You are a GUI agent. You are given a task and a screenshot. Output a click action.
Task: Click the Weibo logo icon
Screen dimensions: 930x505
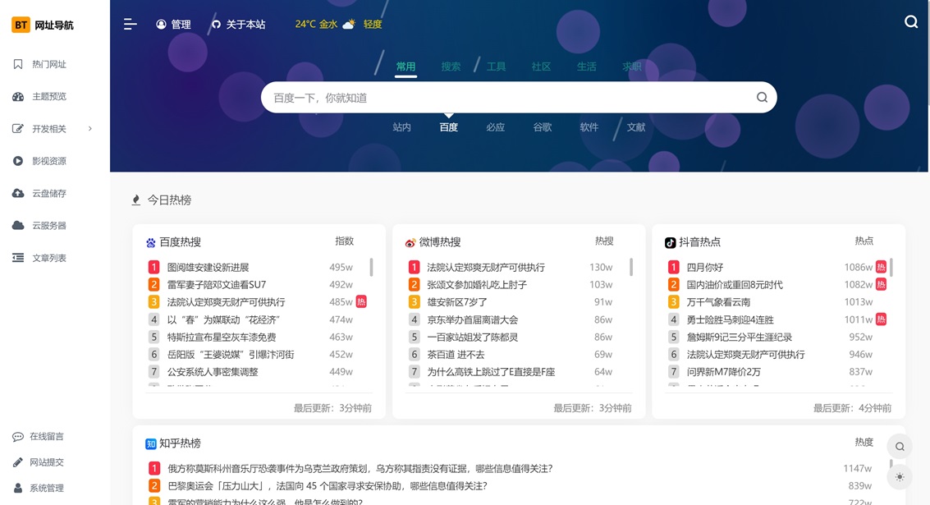coord(410,242)
